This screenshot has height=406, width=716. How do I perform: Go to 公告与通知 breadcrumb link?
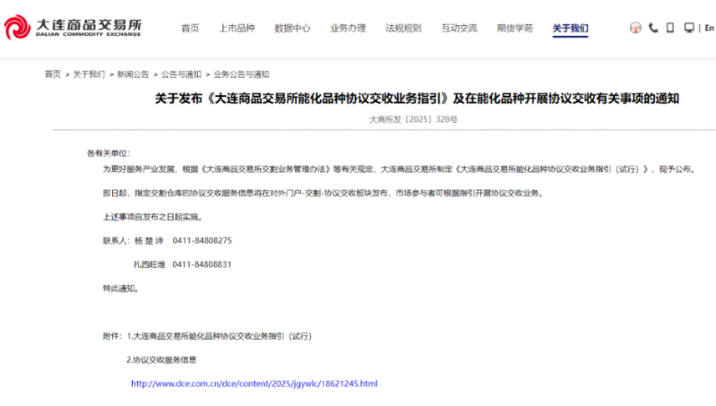pyautogui.click(x=179, y=74)
